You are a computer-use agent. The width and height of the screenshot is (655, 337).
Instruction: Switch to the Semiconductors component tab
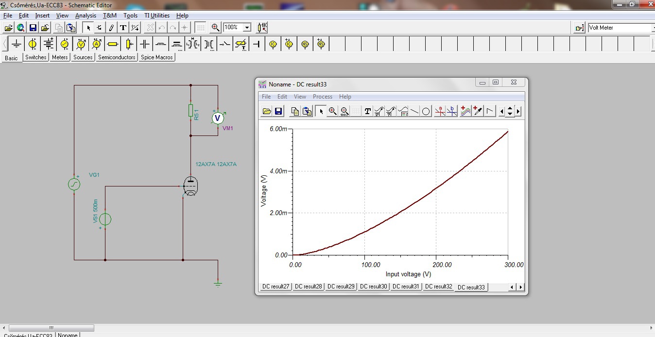point(117,57)
